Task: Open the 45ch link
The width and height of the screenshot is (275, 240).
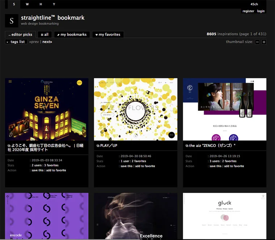Action: 254,4
